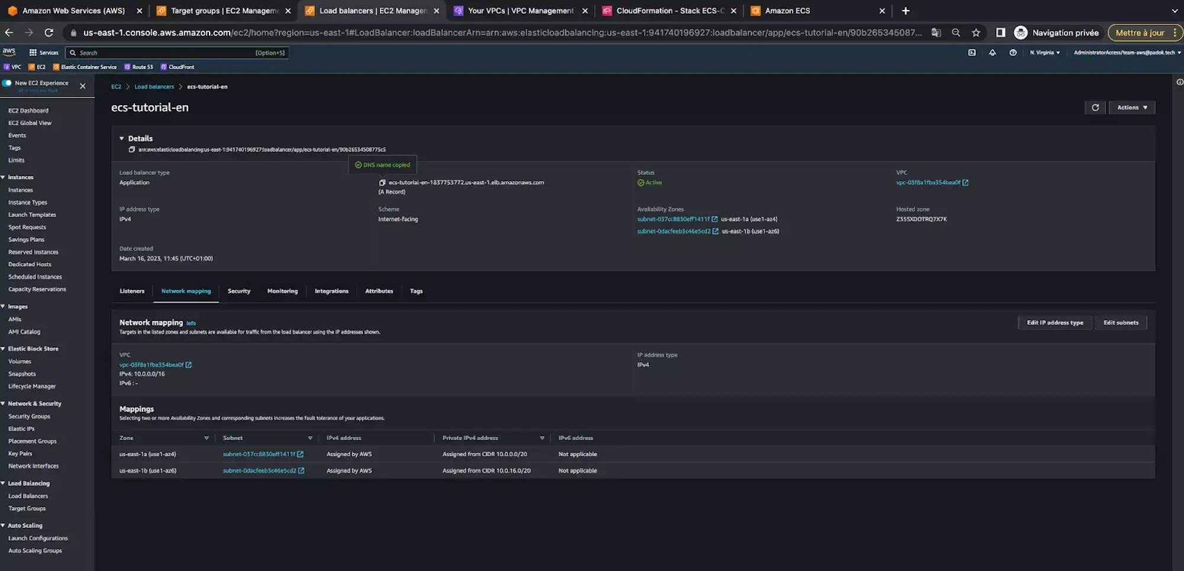Go to EC2 breadcrumb link

[116, 87]
